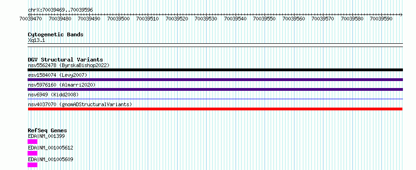Click ruler position 70039520
Screen dimensions: 416x170
pos(177,19)
